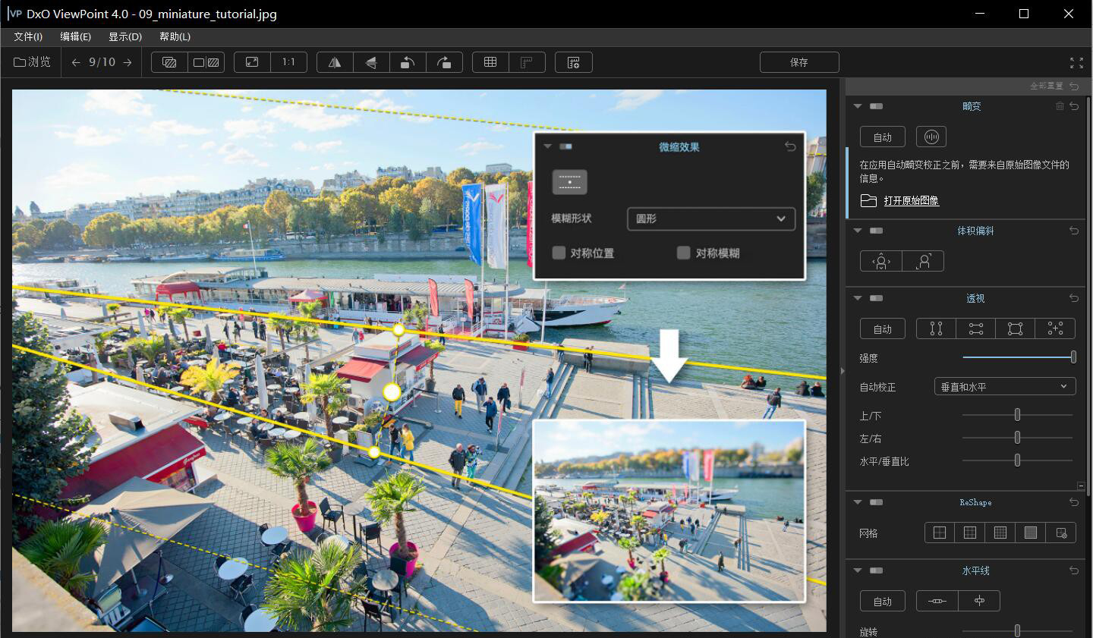The width and height of the screenshot is (1093, 638).
Task: Enable the 对称位置 checkbox
Action: [x=559, y=253]
